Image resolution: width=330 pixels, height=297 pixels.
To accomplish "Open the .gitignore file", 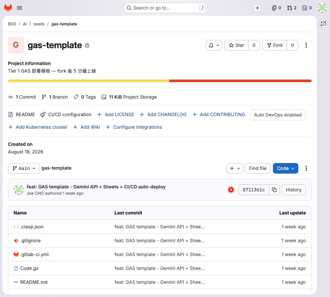I will coord(30,241).
